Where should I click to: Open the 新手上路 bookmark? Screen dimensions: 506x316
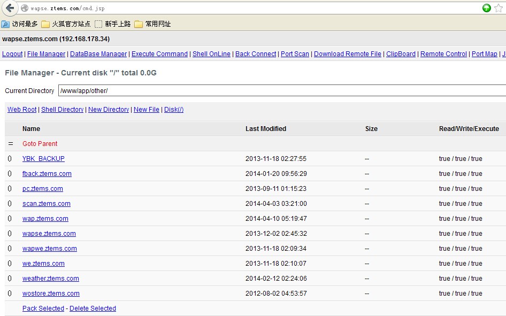pyautogui.click(x=113, y=24)
